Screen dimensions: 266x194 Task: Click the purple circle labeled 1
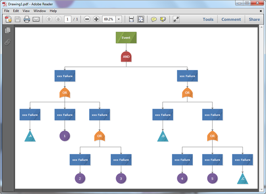[65, 136]
